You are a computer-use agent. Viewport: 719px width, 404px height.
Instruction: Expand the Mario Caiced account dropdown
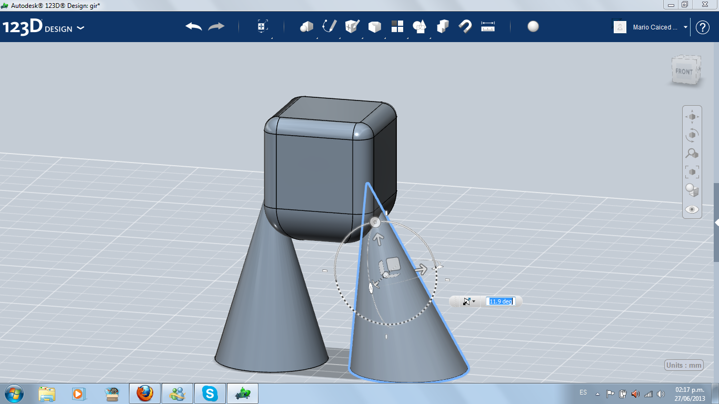[686, 27]
